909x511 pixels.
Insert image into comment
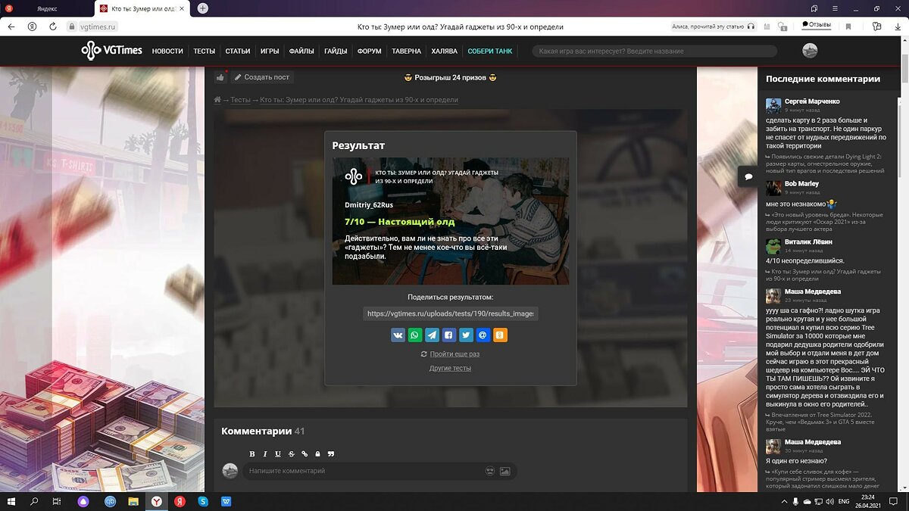pos(504,471)
